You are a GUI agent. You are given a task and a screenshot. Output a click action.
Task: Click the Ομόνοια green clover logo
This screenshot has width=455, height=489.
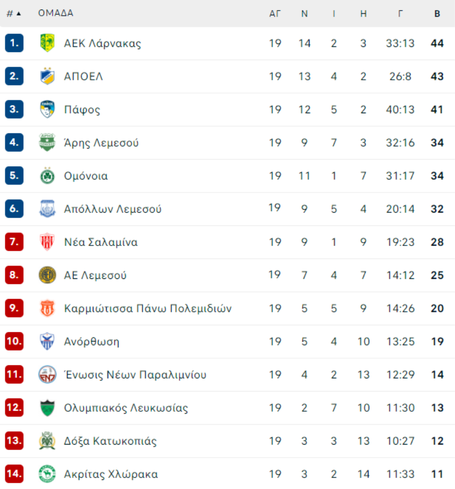pyautogui.click(x=48, y=176)
